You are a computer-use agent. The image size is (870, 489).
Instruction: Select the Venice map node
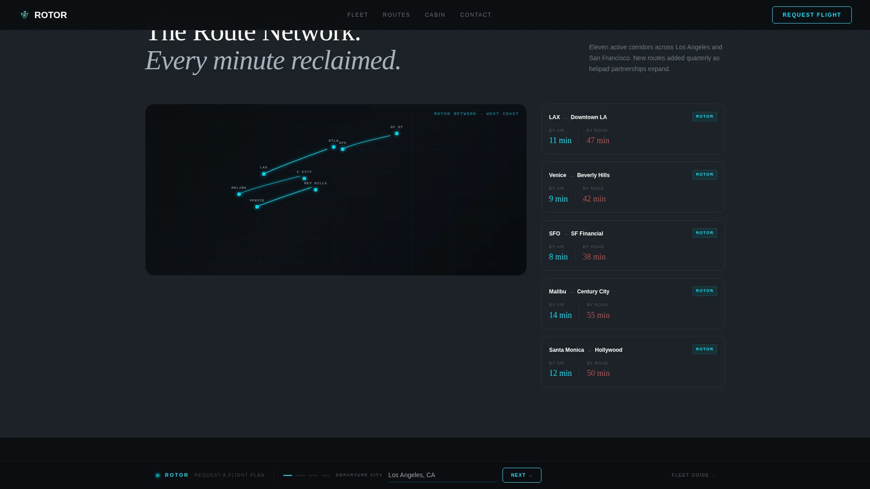[257, 207]
